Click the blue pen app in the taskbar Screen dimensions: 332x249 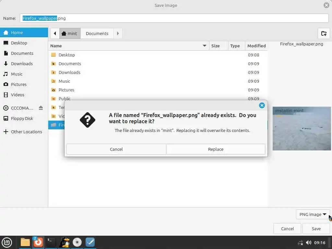[90, 242]
